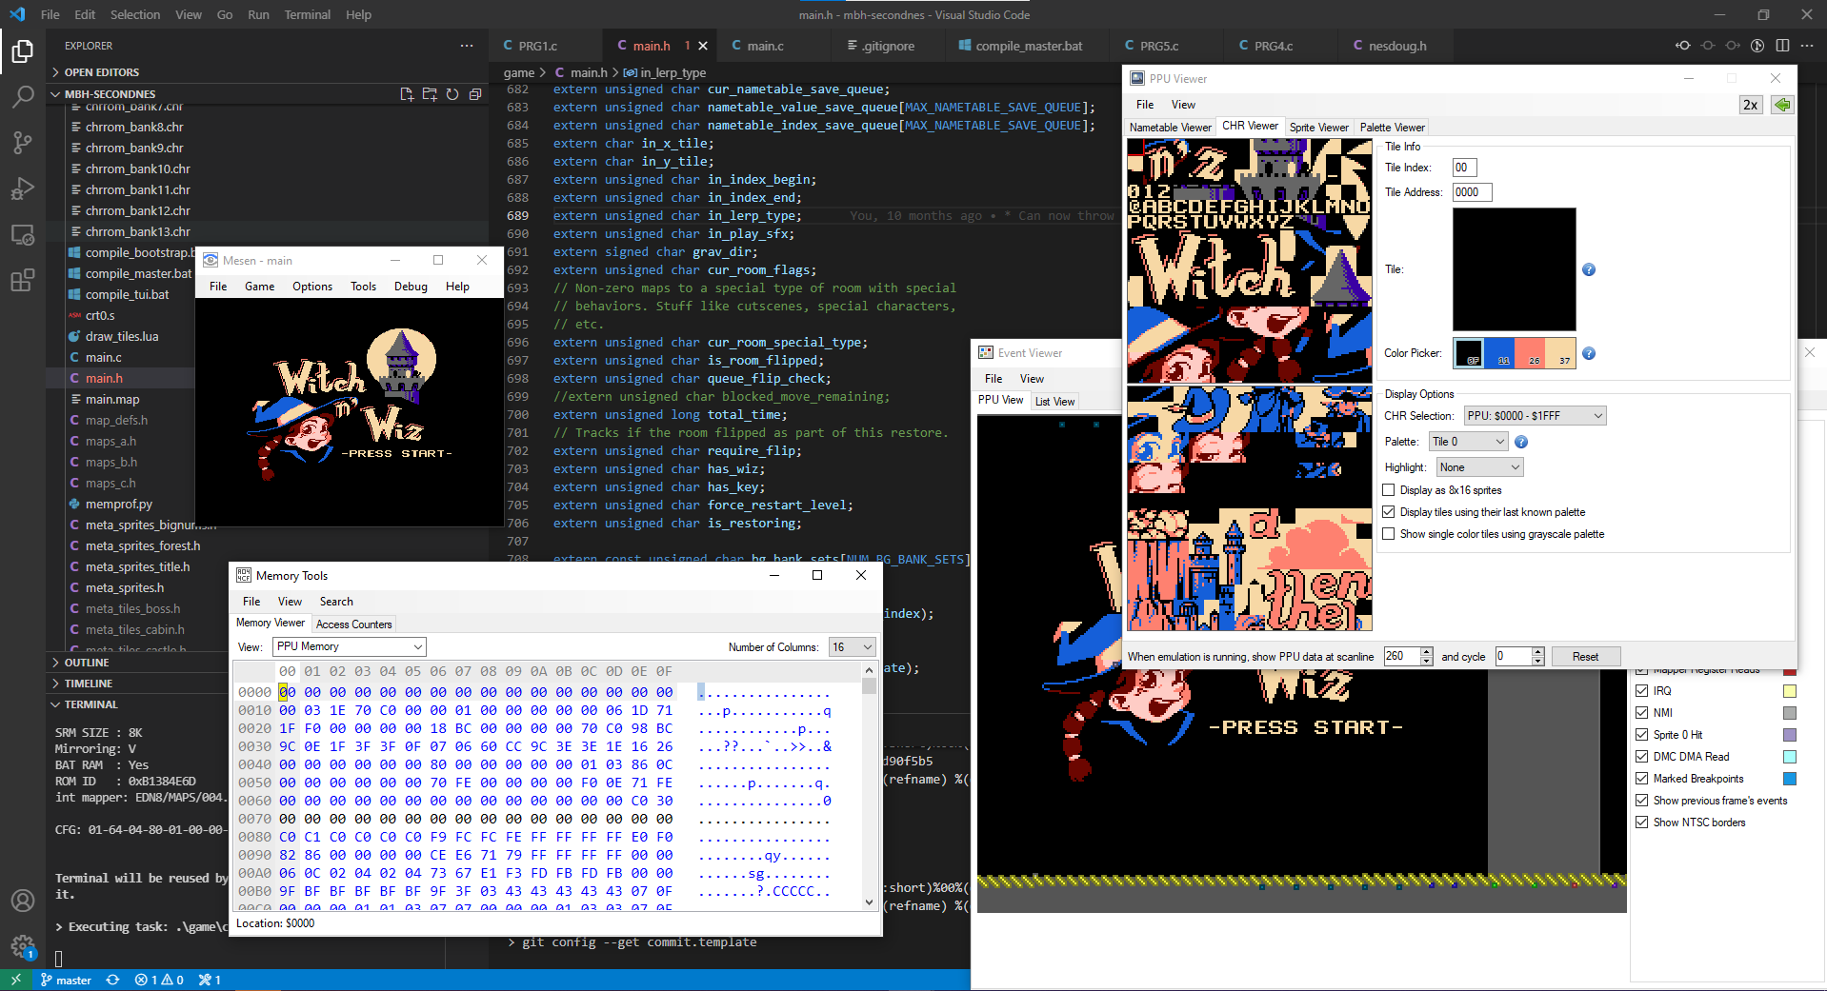Switch to List View tab in Event Viewer
The height and width of the screenshot is (991, 1827).
1054,402
